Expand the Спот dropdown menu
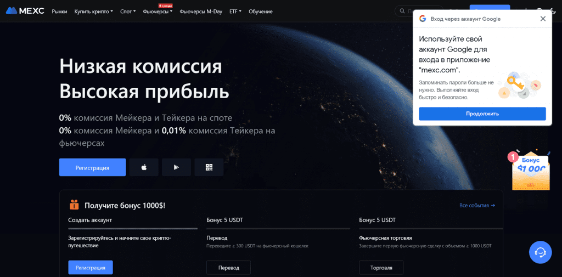Image resolution: width=562 pixels, height=277 pixels. (128, 12)
